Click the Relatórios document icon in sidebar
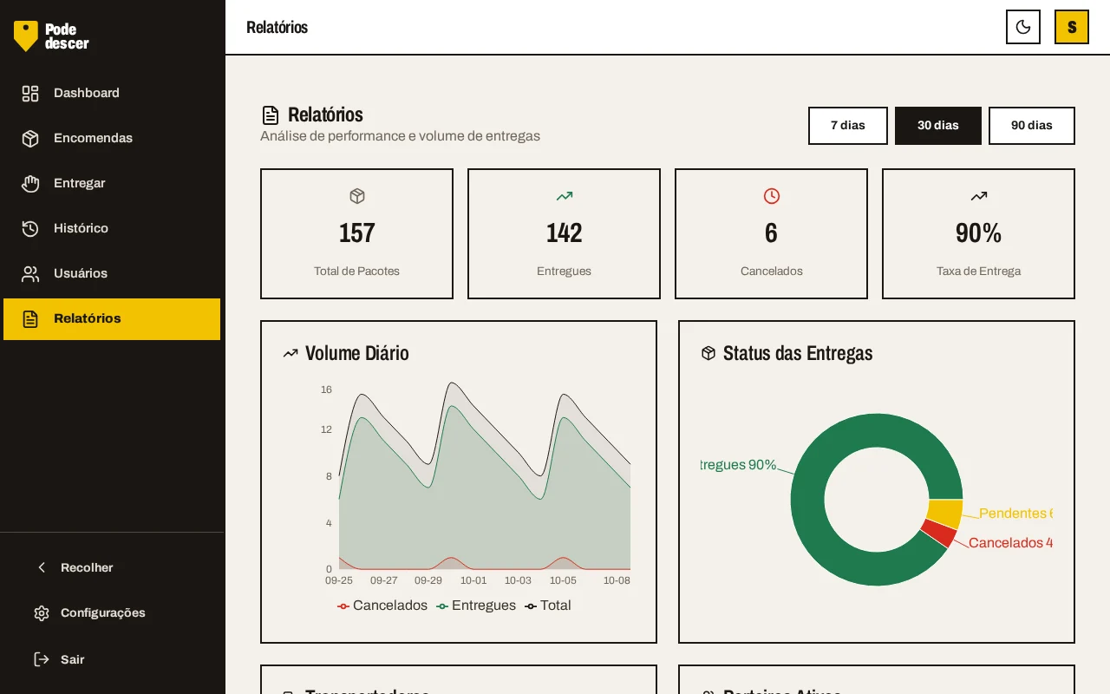Screen dimensions: 1110x694 [x=30, y=319]
